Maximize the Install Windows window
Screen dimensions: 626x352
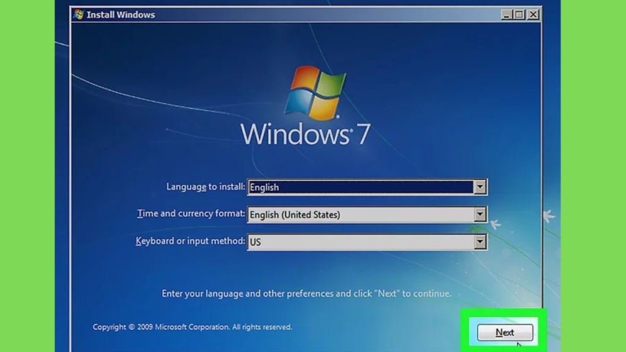(x=519, y=15)
